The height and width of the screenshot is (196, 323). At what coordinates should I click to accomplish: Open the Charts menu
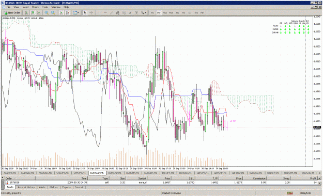pos(35,7)
